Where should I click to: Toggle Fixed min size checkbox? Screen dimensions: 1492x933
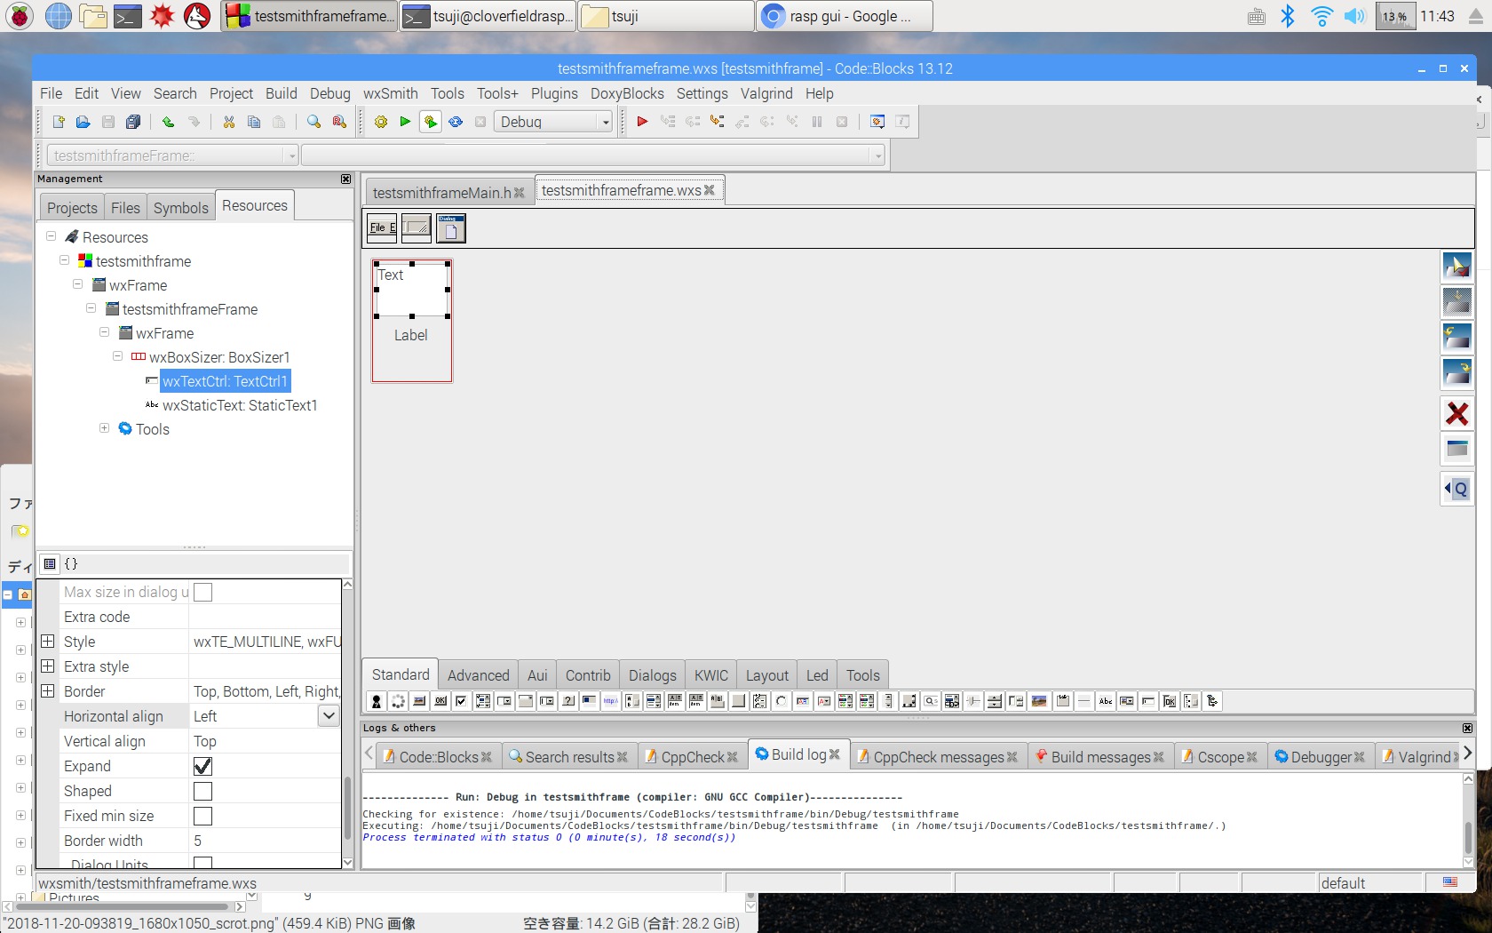click(x=202, y=816)
